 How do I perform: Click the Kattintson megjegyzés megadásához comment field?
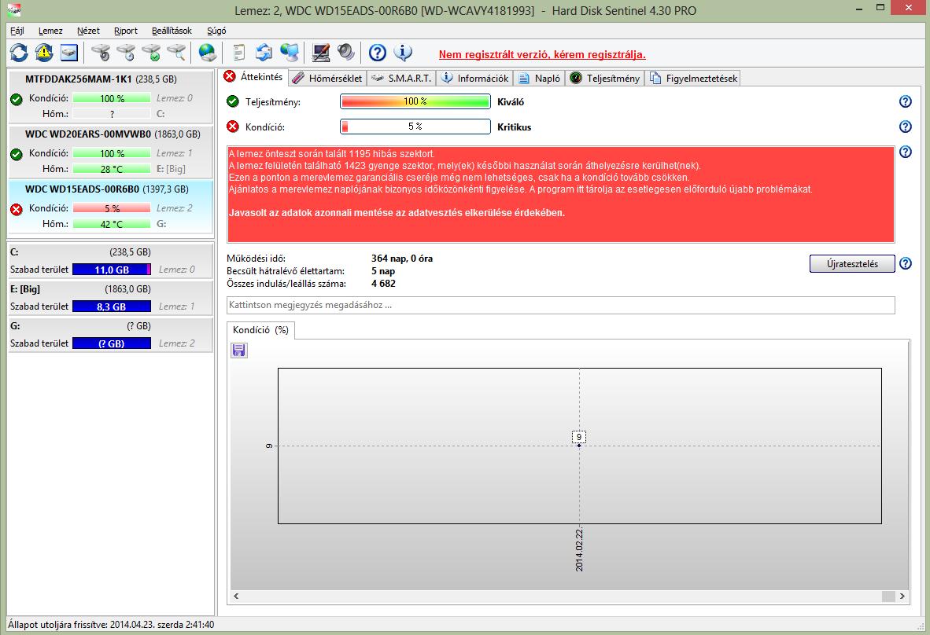(x=560, y=305)
